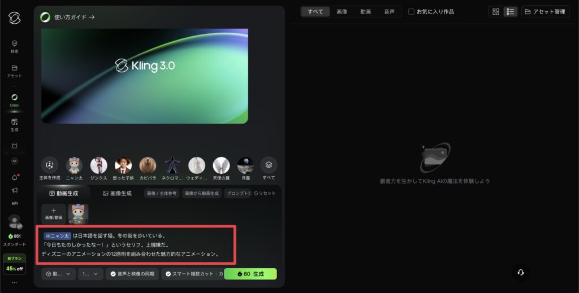The image size is (579, 293).
Task: Open the video mode dropdown beside 音声と映像の同期
Action: coord(58,274)
